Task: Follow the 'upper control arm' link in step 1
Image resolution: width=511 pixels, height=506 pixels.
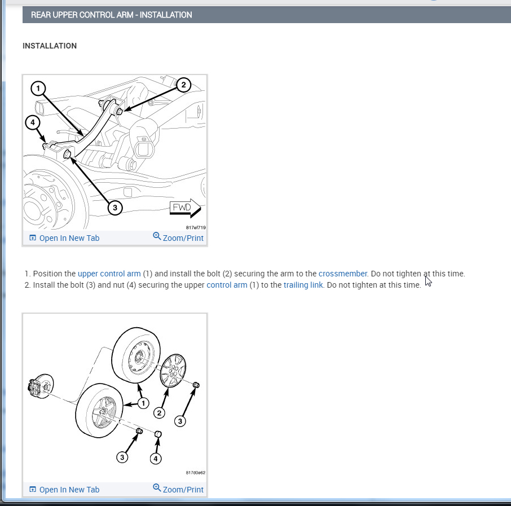Action: (x=109, y=274)
